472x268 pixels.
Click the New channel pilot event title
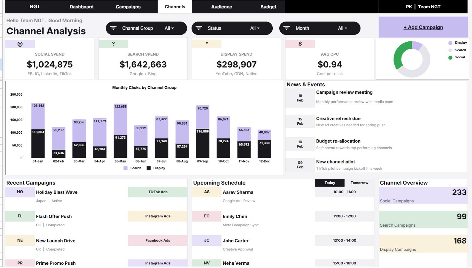coord(336,162)
